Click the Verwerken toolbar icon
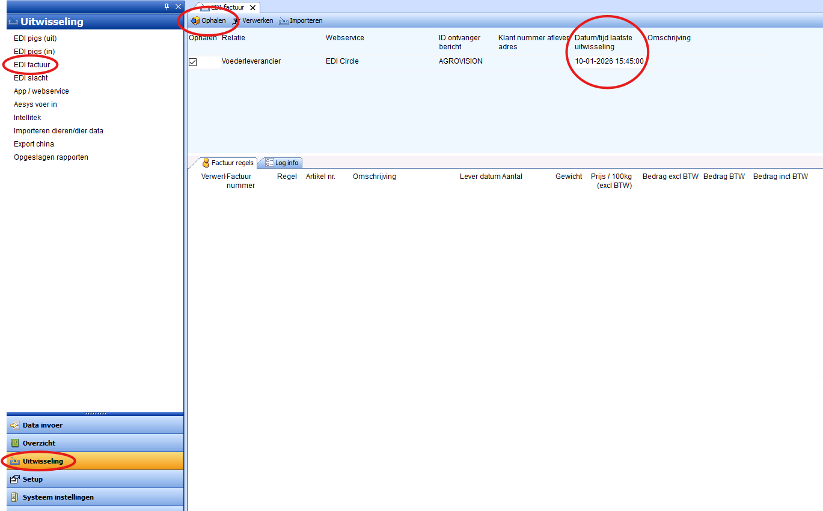 pyautogui.click(x=236, y=20)
